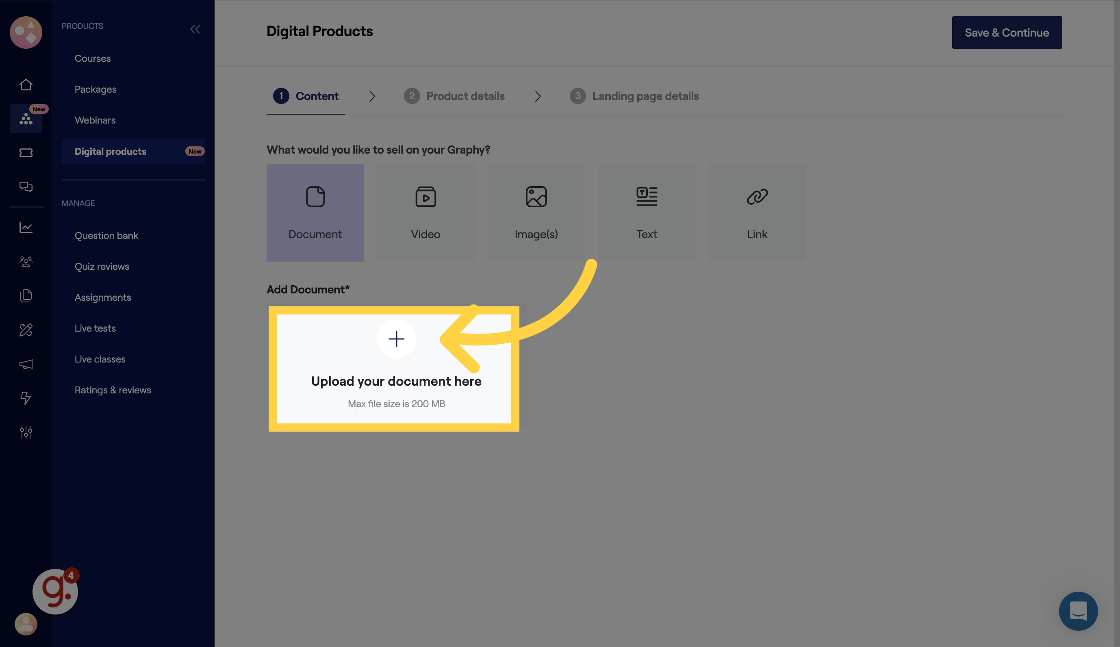Image resolution: width=1120 pixels, height=647 pixels.
Task: Open the support chat widget
Action: (x=1078, y=611)
